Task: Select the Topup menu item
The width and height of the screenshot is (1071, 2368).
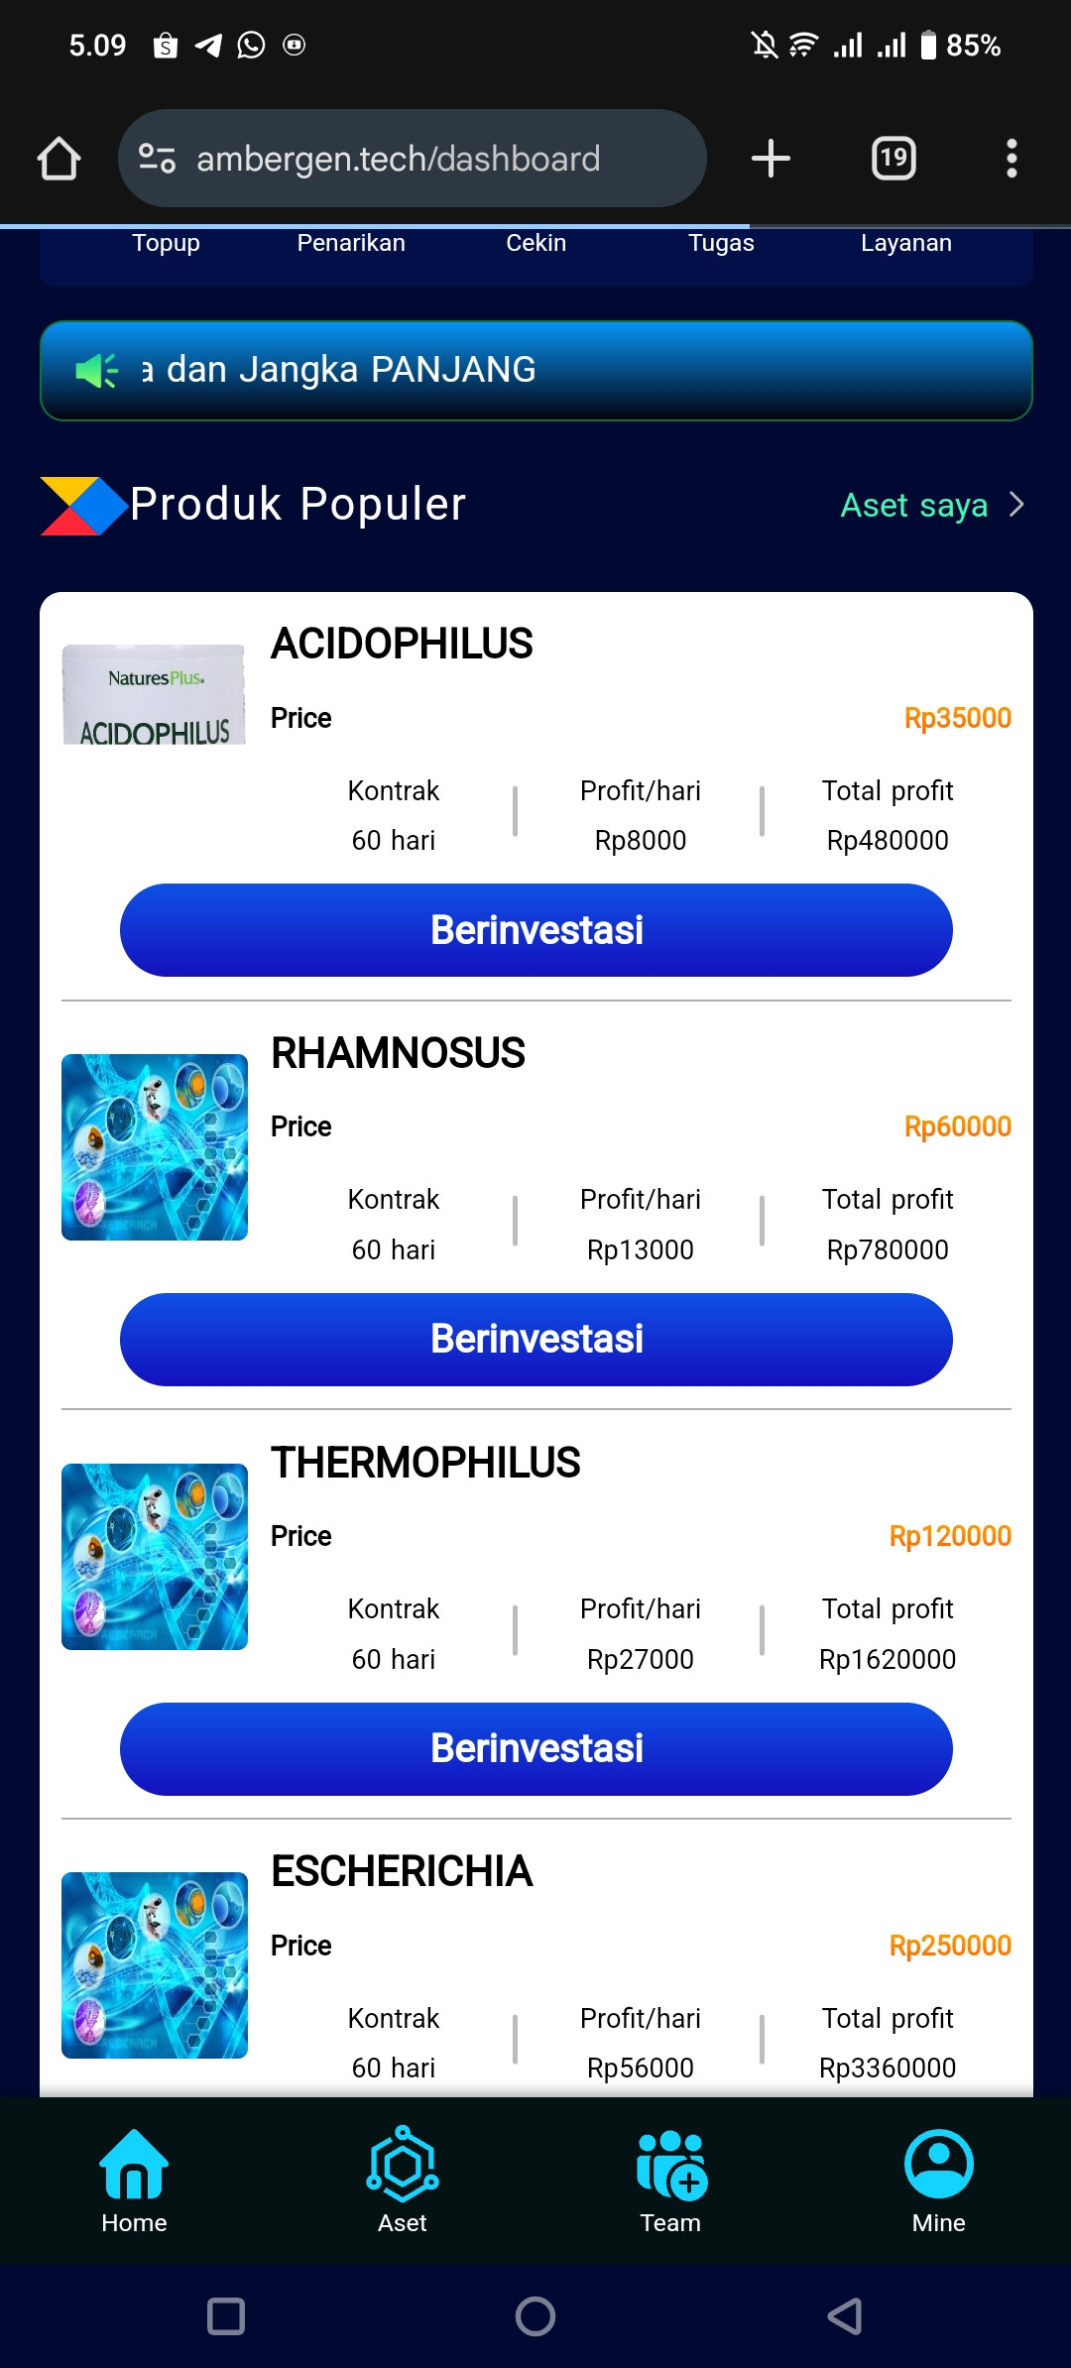Action: pos(166,244)
